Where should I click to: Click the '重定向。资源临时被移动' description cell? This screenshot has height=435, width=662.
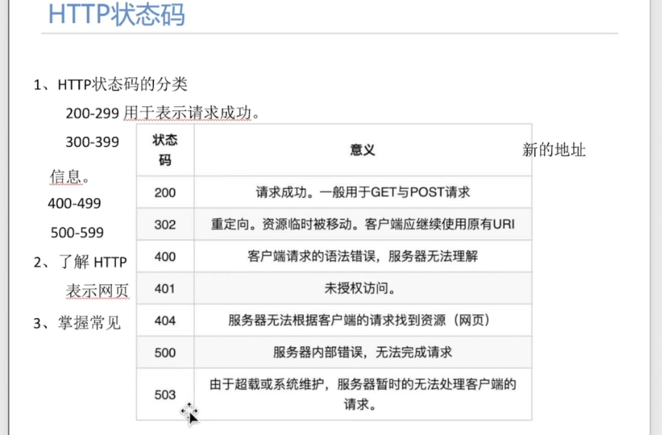(x=363, y=224)
